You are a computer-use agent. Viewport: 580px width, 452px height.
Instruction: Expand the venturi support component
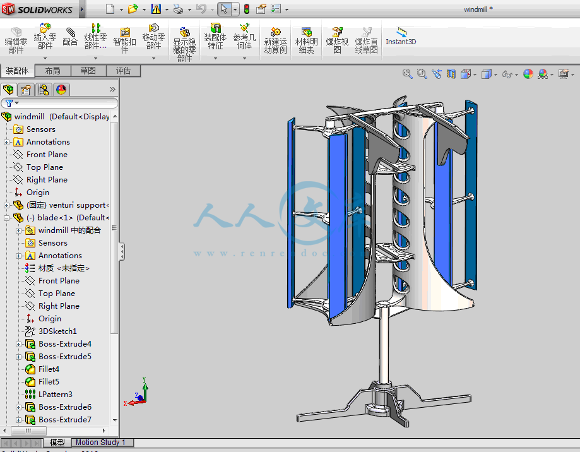7,205
